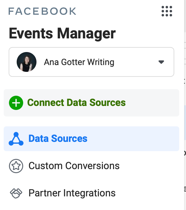Click the Data Sources triangle node icon
Image resolution: width=186 pixels, height=210 pixels.
point(16,139)
